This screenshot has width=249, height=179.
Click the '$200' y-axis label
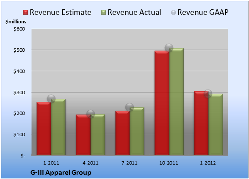[x=19, y=113]
